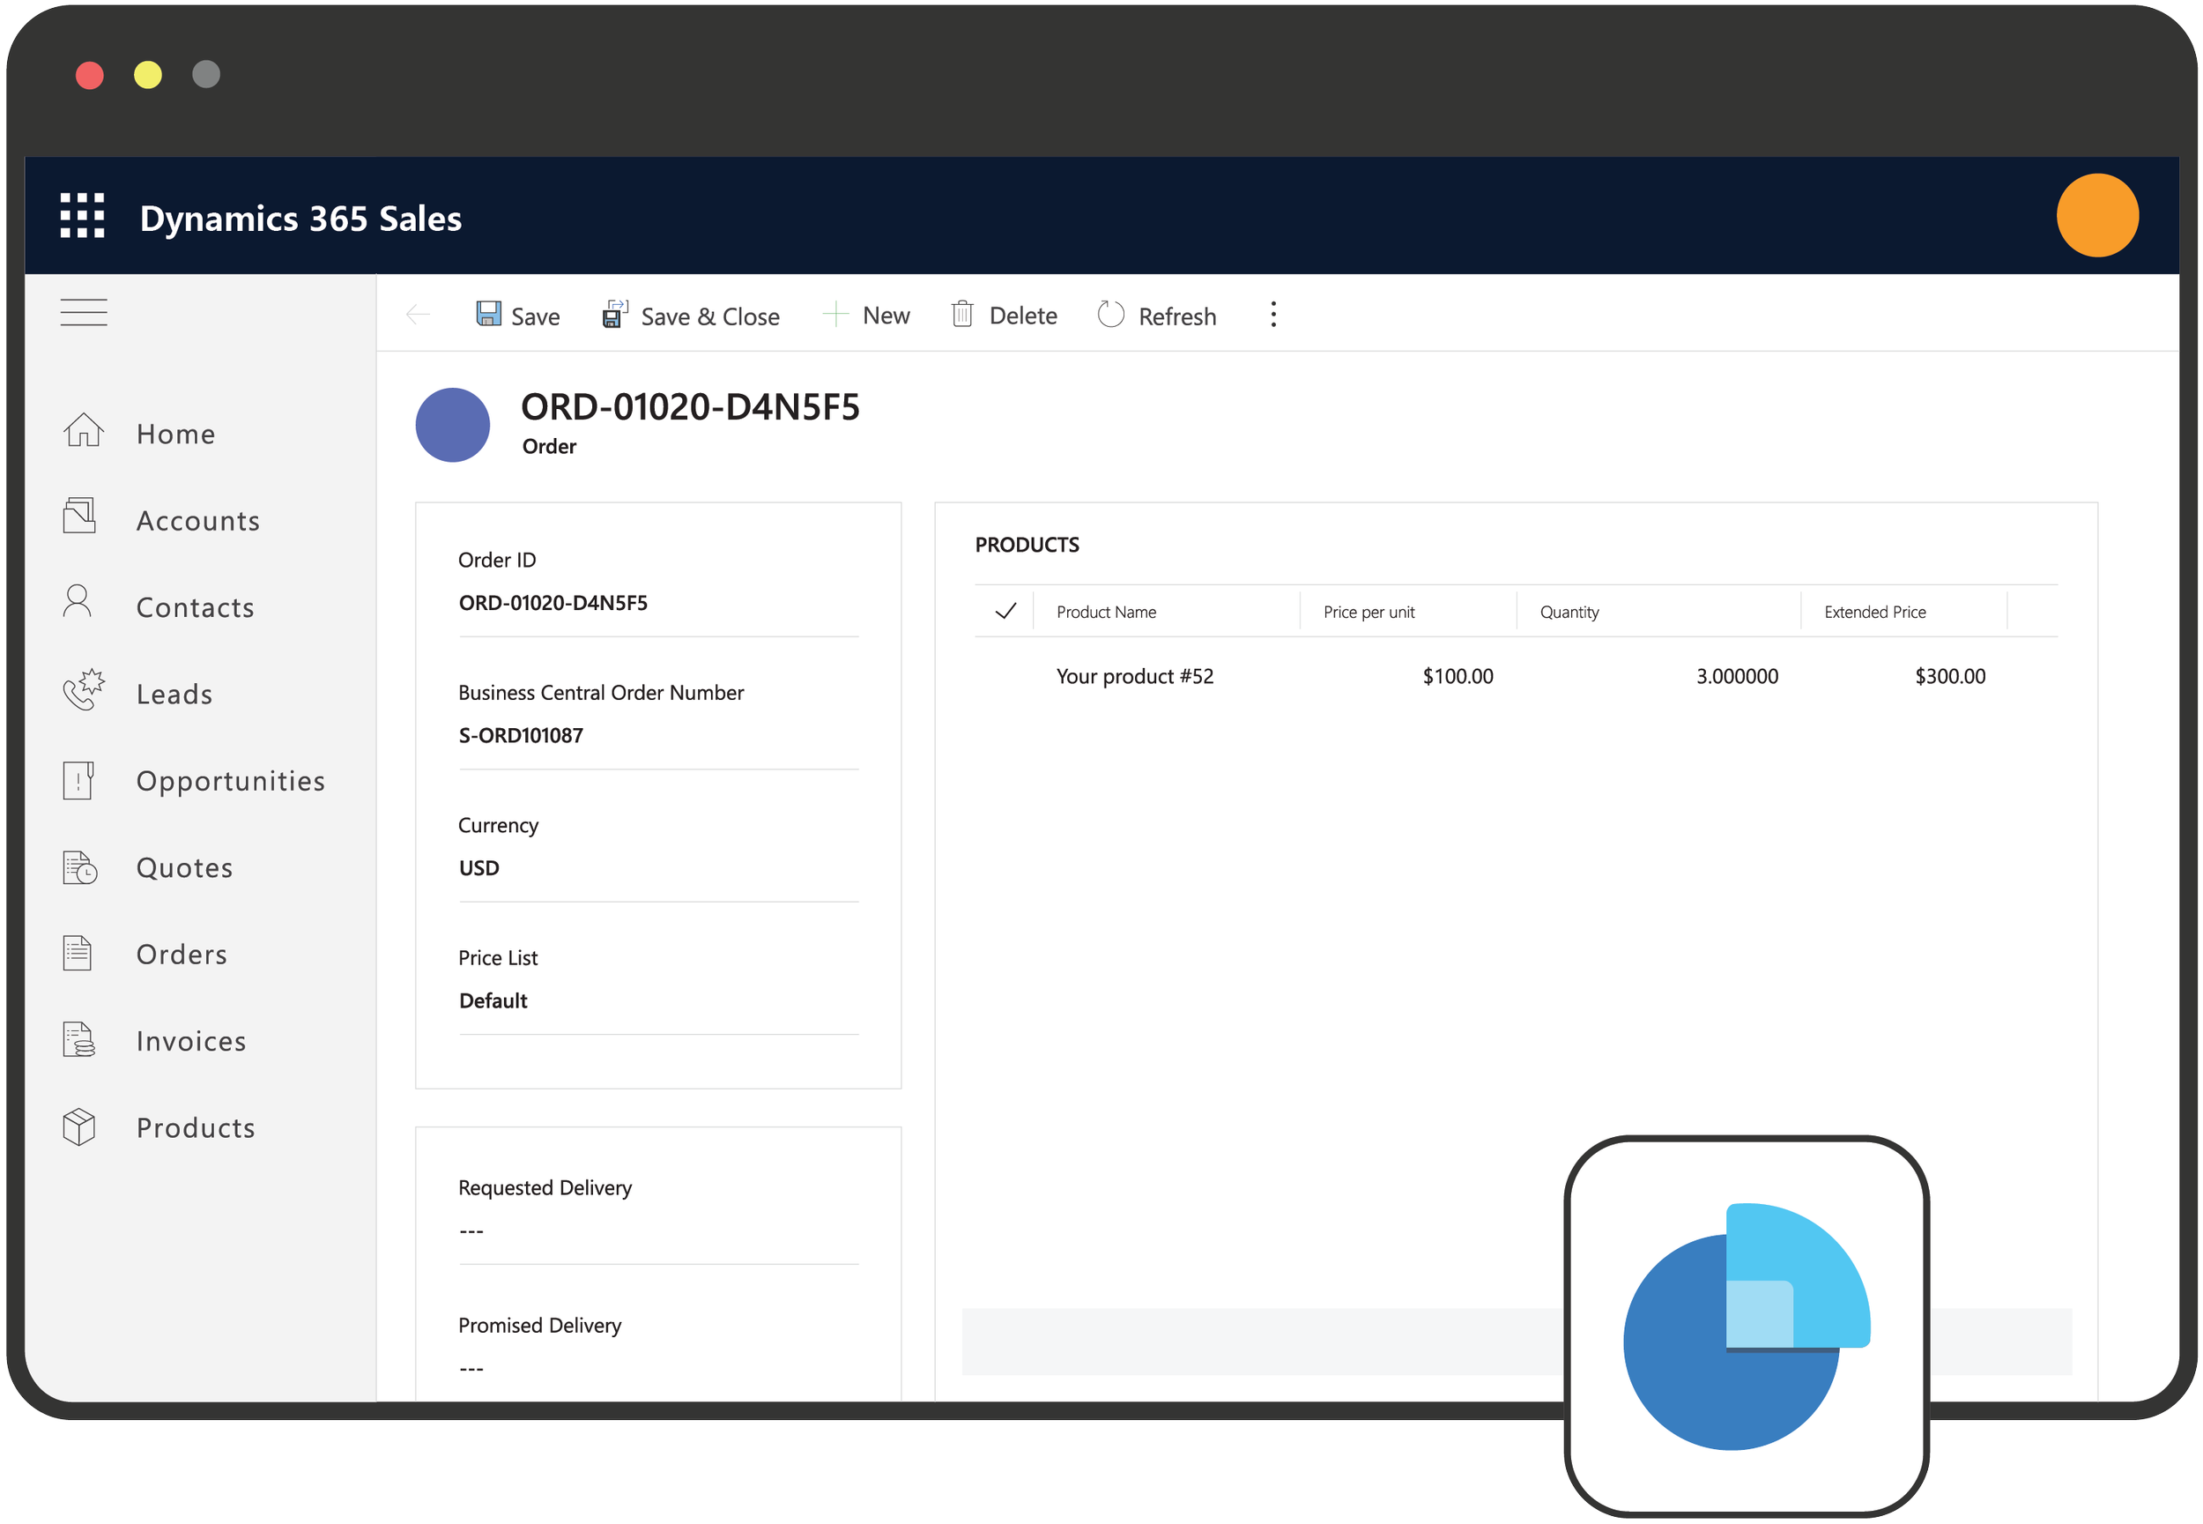Open the more commands vertical ellipsis

click(1273, 314)
